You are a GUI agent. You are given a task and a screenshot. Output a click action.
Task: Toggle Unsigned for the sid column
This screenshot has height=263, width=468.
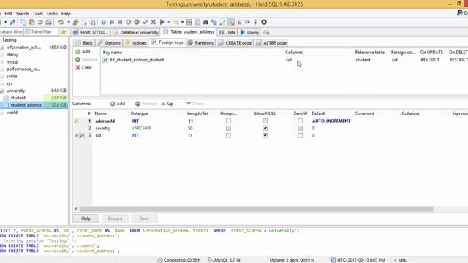[228, 135]
